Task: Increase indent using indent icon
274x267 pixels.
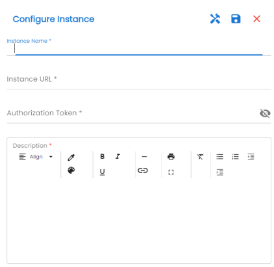Action: (219, 172)
